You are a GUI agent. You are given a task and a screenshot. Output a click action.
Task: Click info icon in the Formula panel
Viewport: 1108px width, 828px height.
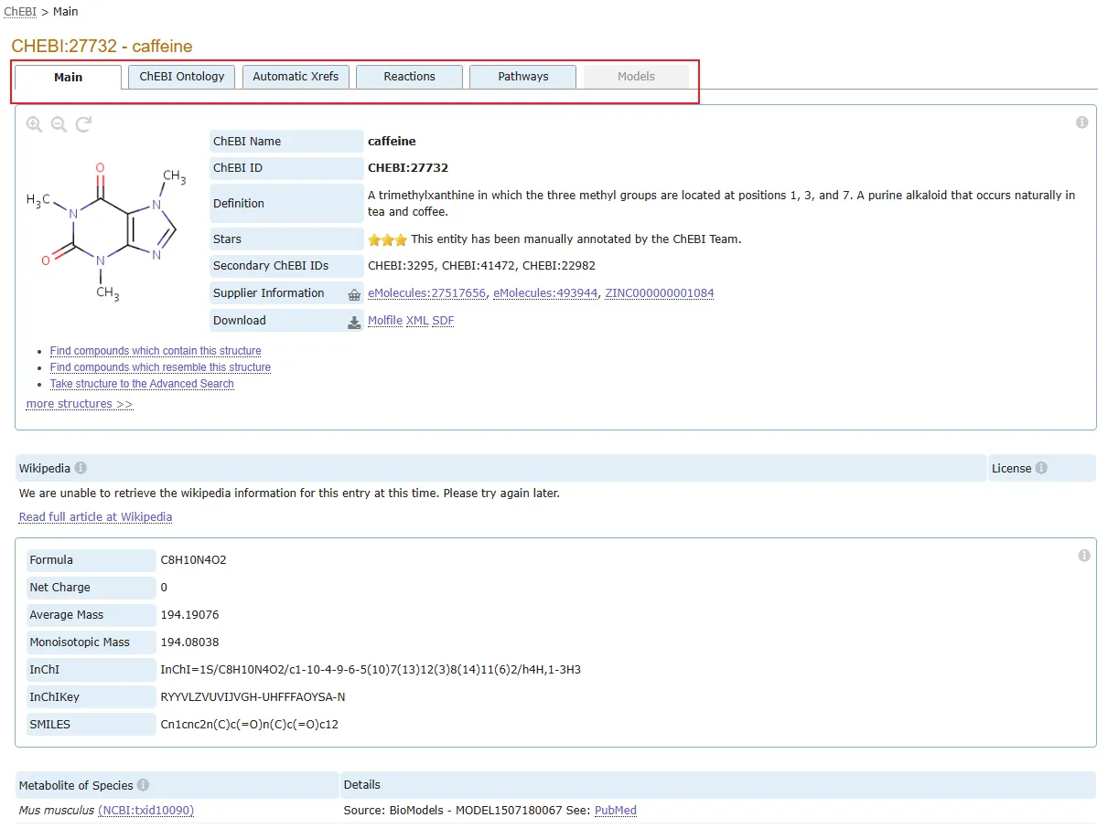[1084, 556]
